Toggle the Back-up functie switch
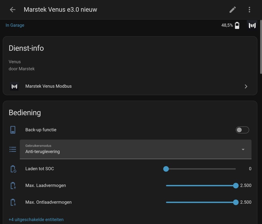 click(242, 130)
